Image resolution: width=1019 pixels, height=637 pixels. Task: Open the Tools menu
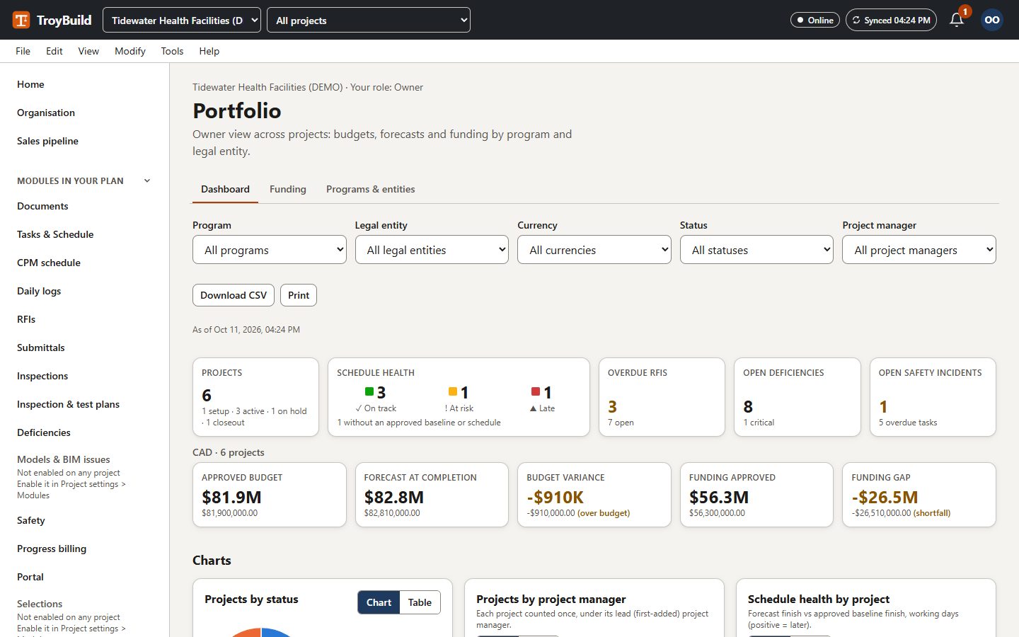click(172, 51)
